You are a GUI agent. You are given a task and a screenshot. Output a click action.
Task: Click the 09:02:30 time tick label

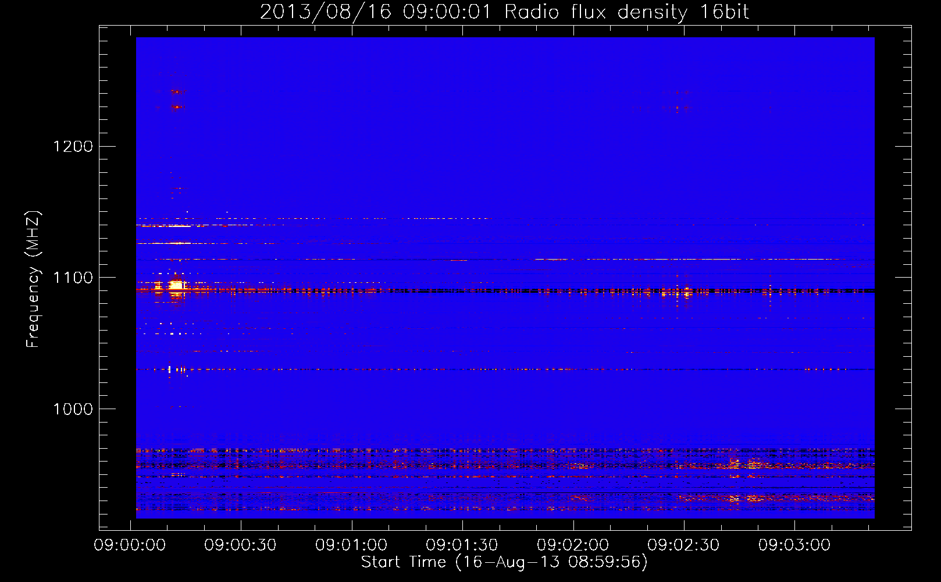coord(683,545)
